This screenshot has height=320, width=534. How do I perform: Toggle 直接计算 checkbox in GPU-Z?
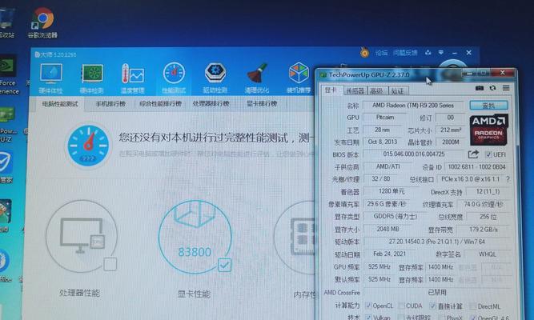(x=432, y=306)
